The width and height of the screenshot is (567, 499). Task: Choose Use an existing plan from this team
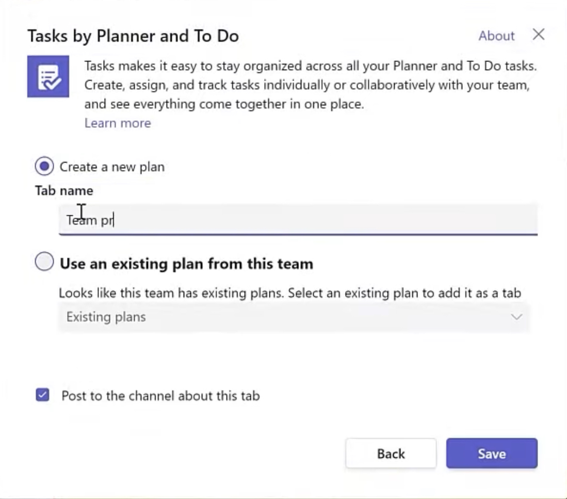(44, 262)
